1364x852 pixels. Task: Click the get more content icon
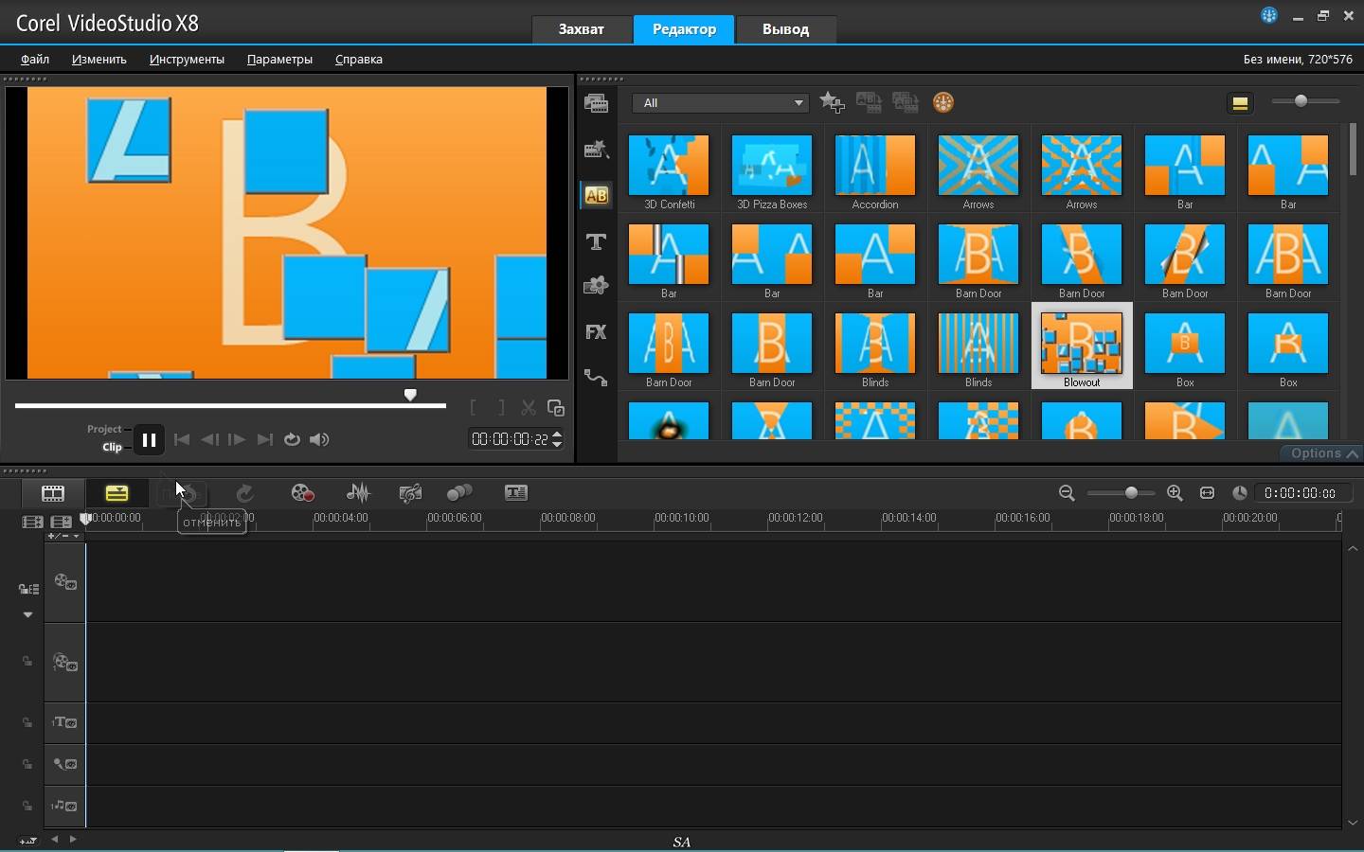[x=942, y=102]
